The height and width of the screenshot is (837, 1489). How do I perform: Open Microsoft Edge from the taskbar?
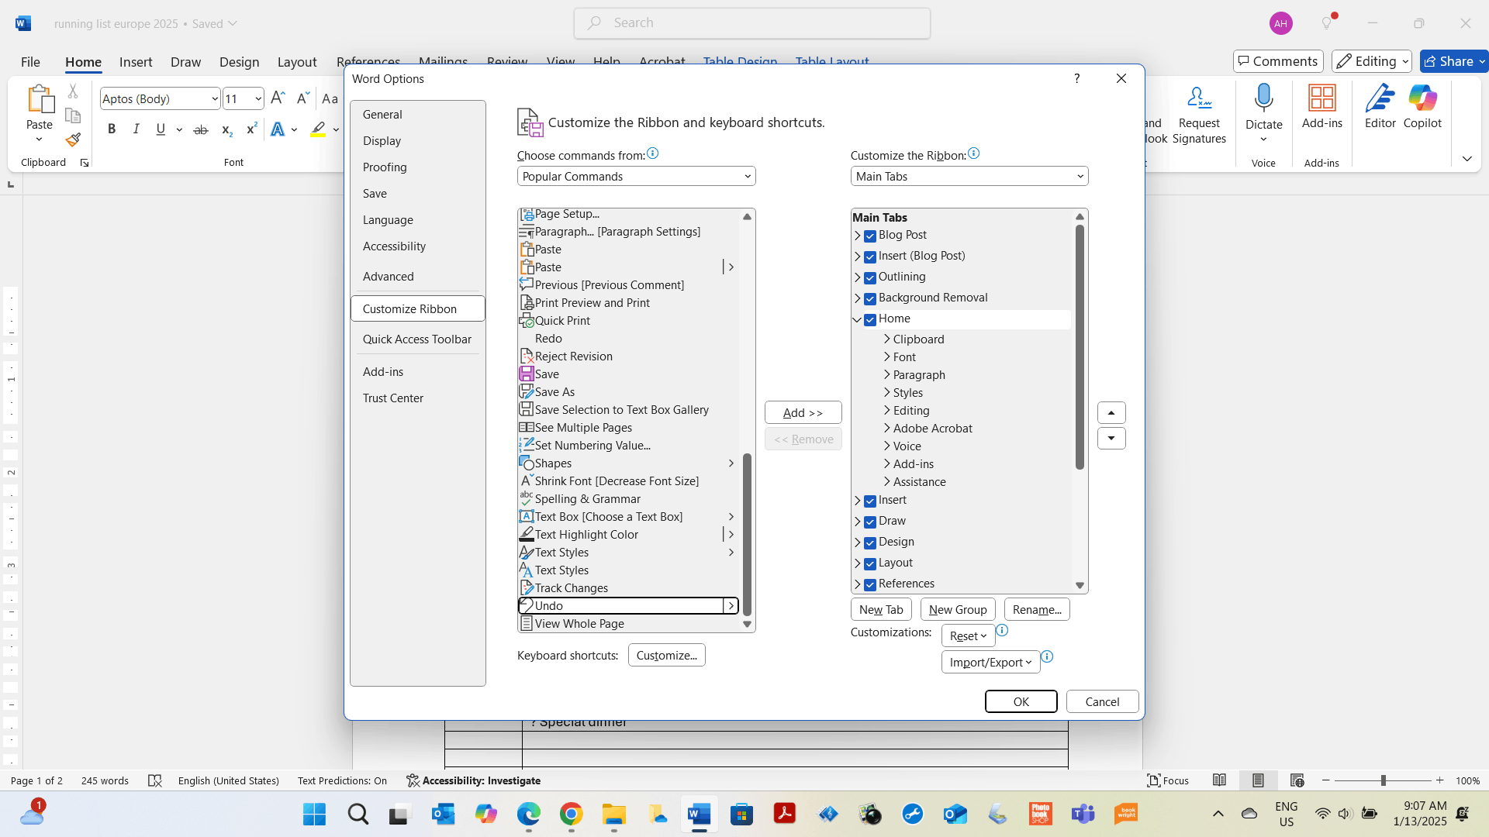pyautogui.click(x=529, y=815)
